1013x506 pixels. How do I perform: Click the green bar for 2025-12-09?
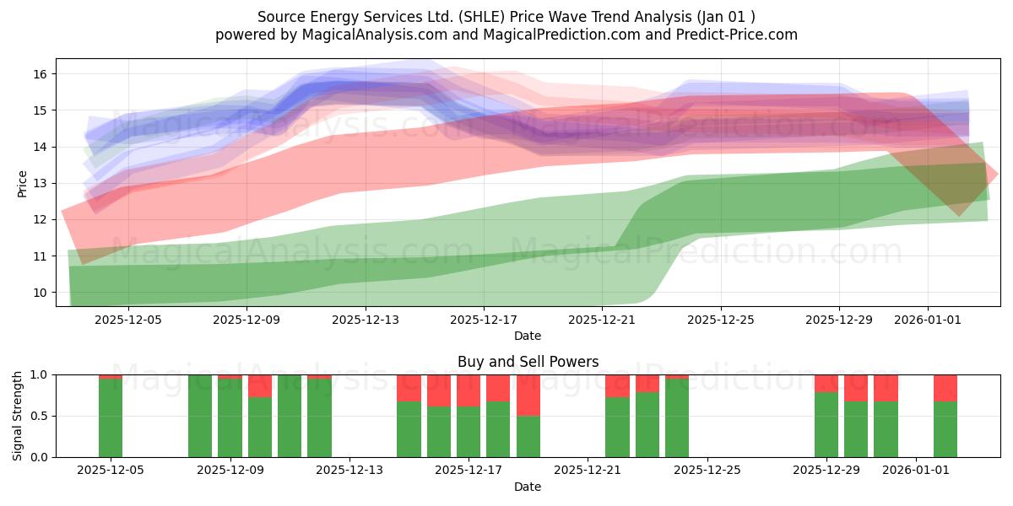230,418
